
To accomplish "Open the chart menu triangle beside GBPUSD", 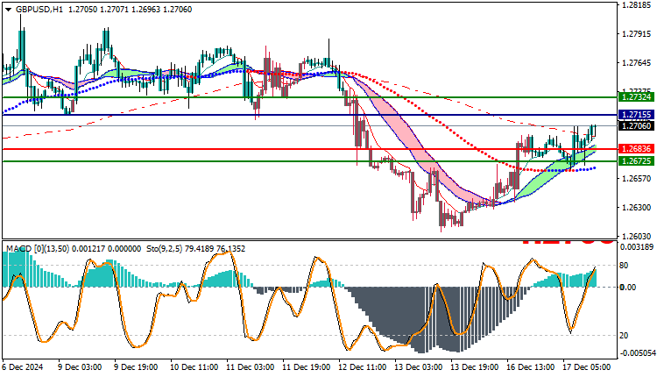I will pos(8,10).
